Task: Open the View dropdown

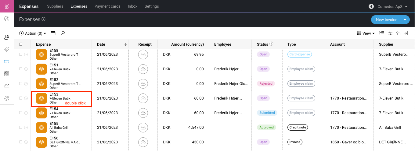Action: coord(366,33)
